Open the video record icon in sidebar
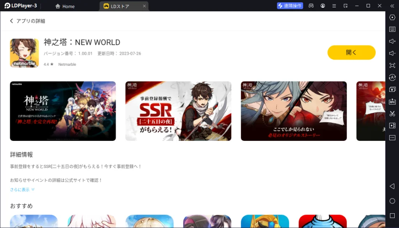 (x=392, y=126)
